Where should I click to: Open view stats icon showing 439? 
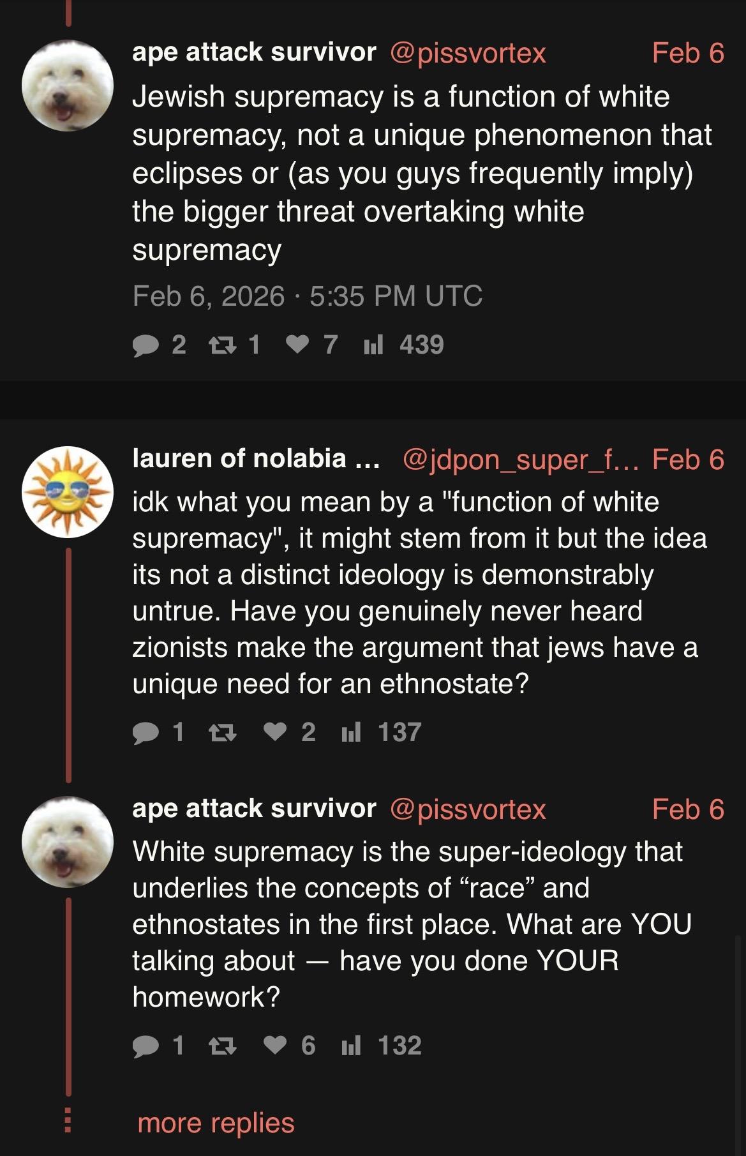coord(373,345)
